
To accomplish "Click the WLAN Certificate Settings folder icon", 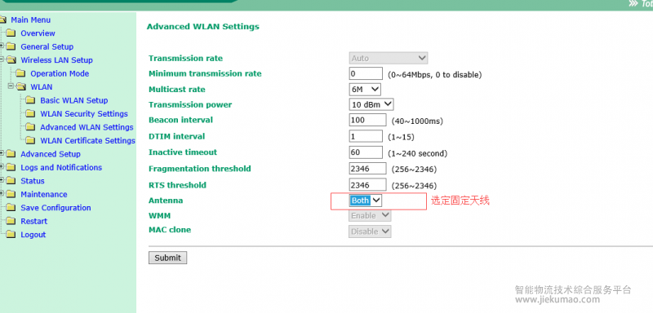I will (x=30, y=140).
